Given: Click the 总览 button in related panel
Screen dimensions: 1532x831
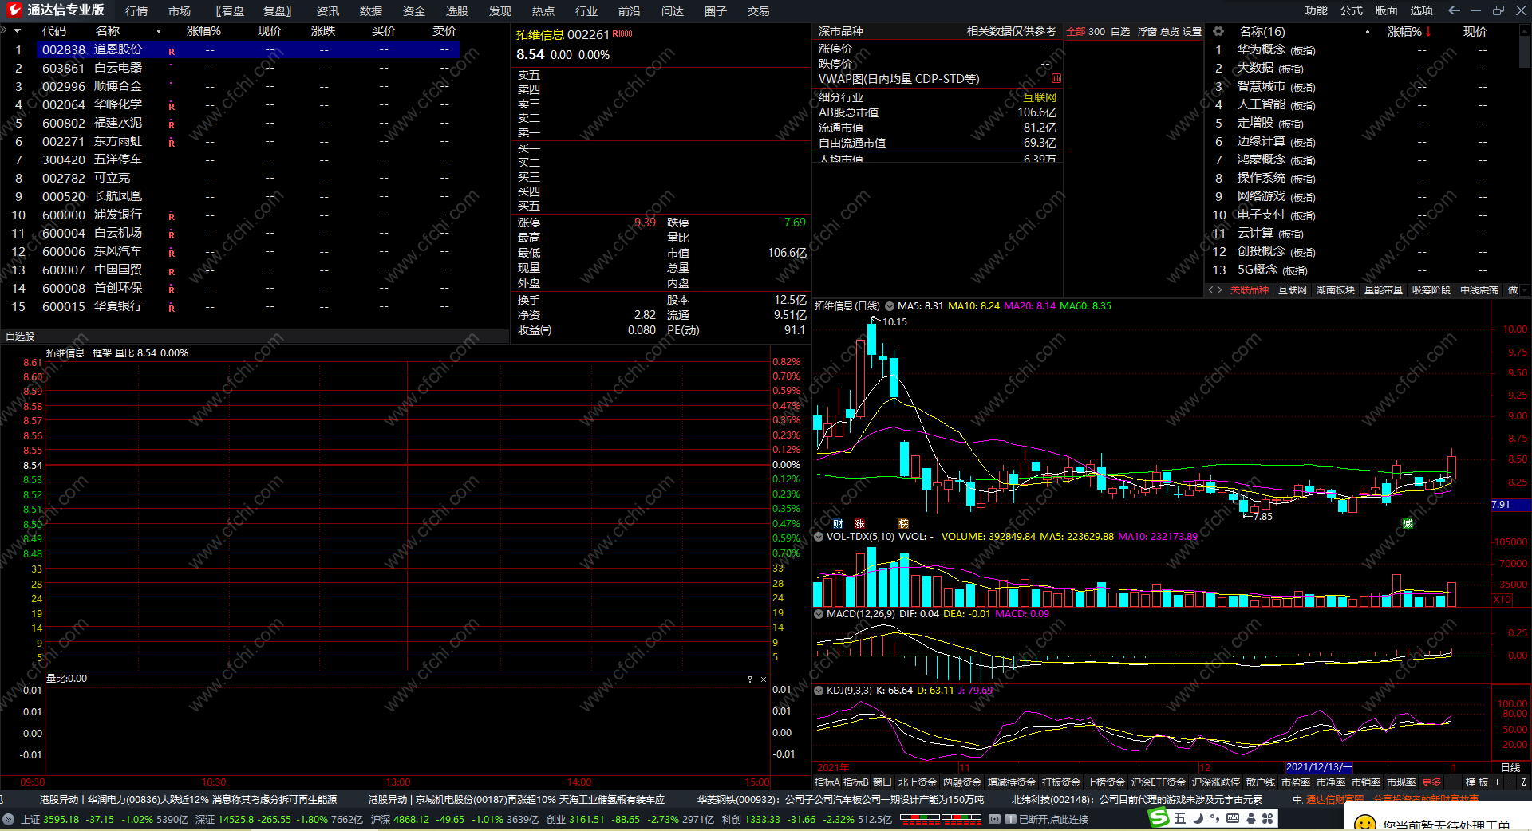Looking at the screenshot, I should [1170, 32].
